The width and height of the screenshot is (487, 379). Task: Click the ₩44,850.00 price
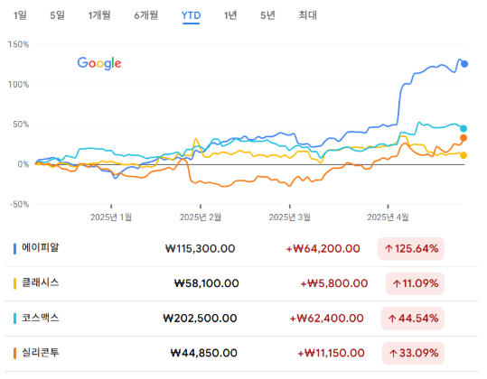(204, 353)
